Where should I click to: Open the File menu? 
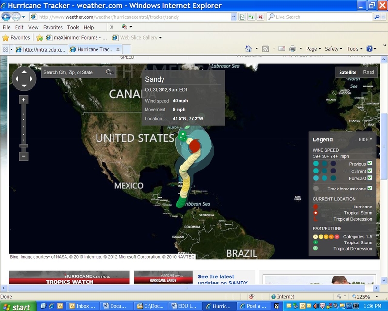[6, 27]
